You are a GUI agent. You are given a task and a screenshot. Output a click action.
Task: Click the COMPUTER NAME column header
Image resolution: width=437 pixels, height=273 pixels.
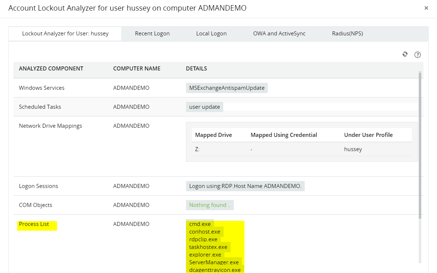pos(137,69)
